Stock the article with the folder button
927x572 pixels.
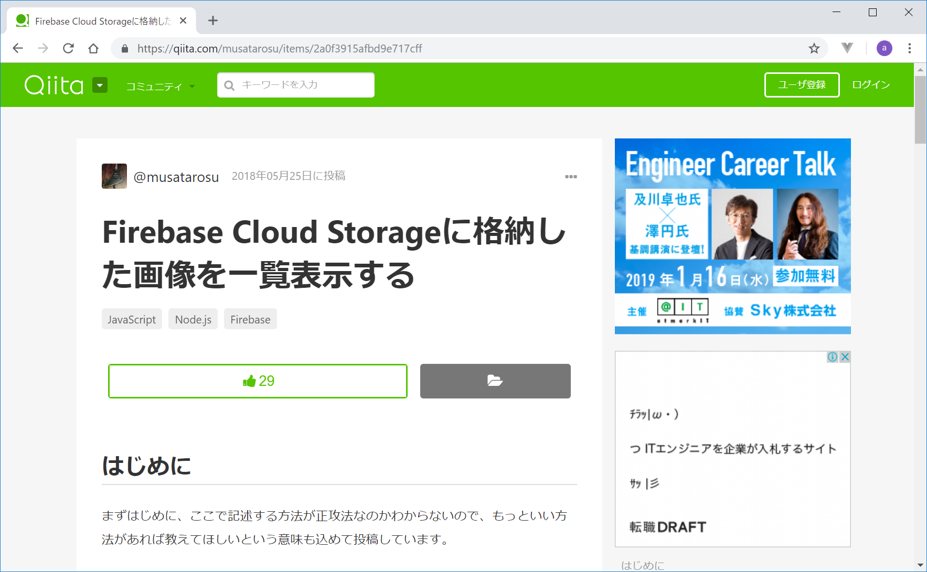[x=495, y=381]
